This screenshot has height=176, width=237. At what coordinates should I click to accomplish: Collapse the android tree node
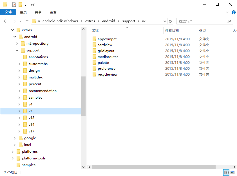point(15,37)
